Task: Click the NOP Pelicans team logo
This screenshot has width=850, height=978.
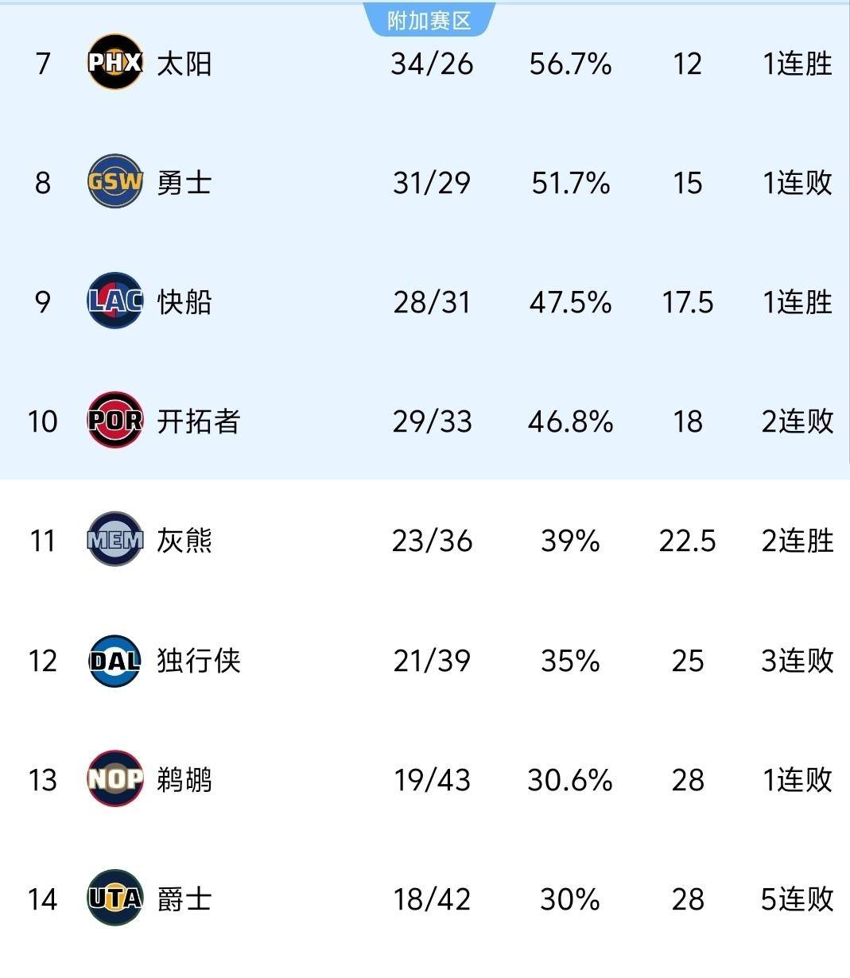Action: point(115,779)
